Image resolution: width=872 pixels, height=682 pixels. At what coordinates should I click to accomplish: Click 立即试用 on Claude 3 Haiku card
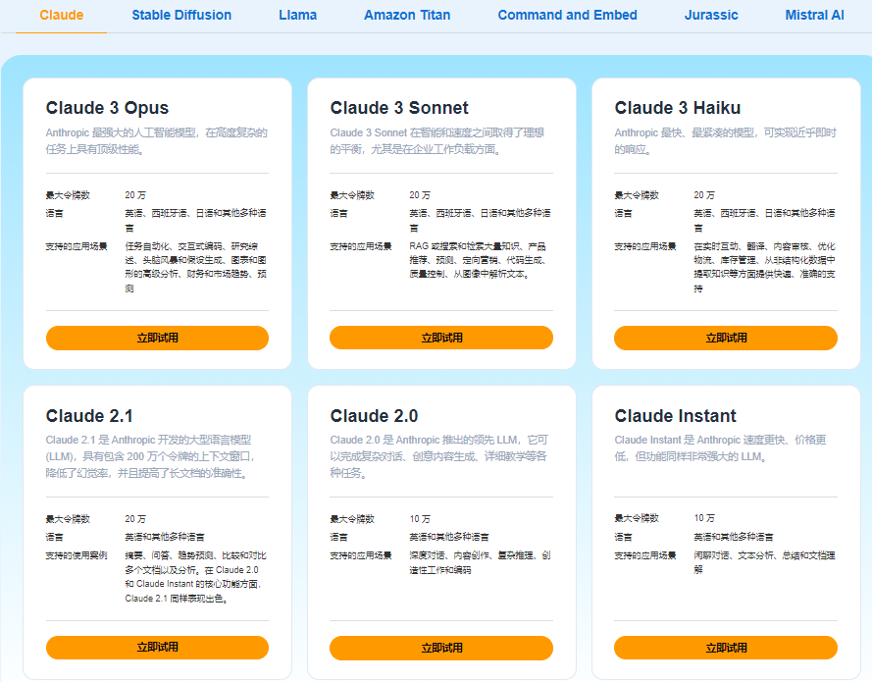(x=726, y=338)
